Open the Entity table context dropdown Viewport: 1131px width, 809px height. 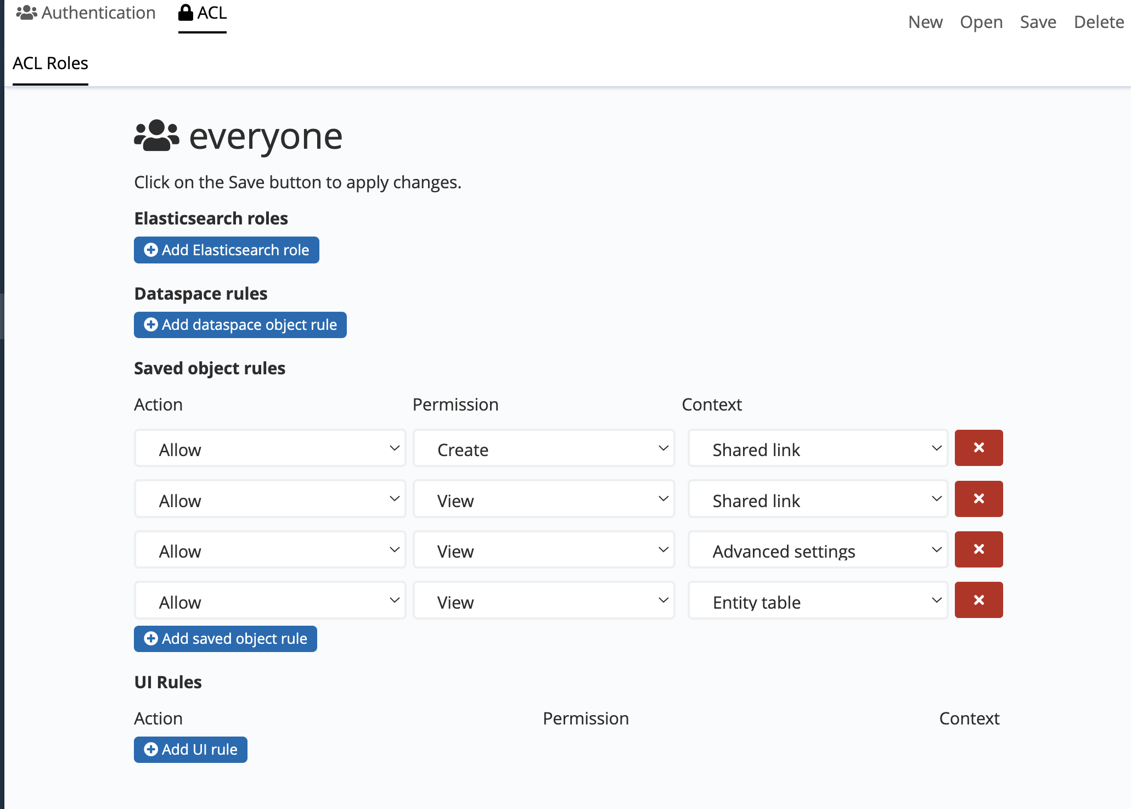click(818, 602)
